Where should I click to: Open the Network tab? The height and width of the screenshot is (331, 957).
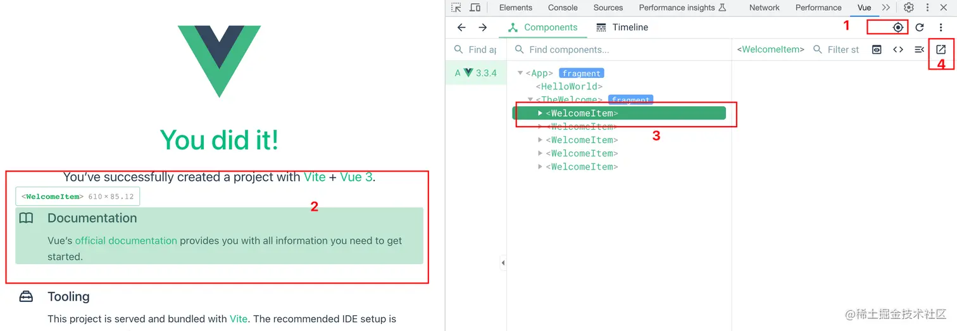[764, 8]
